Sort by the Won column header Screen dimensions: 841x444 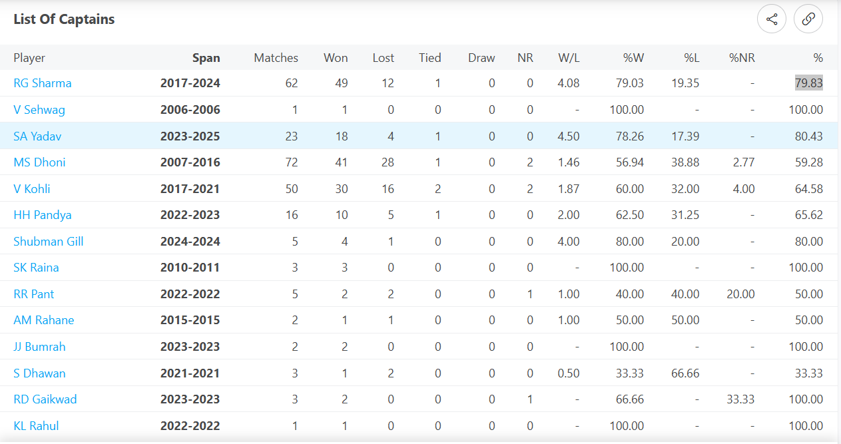(336, 58)
